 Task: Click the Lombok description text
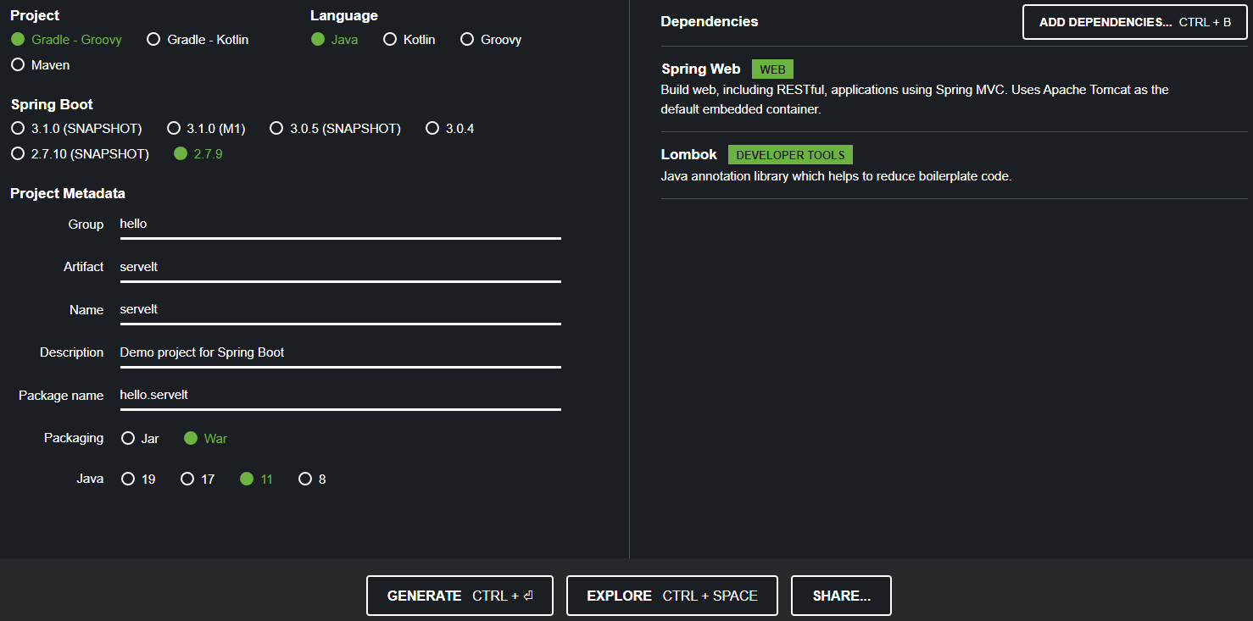(x=836, y=176)
